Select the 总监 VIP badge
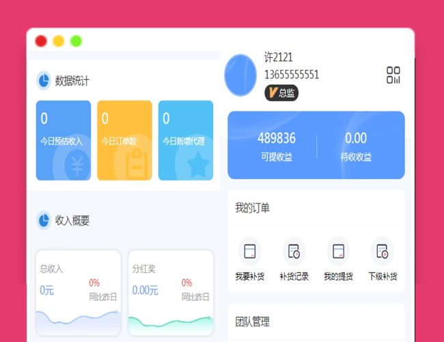Viewport: 444px width, 342px height. point(281,93)
